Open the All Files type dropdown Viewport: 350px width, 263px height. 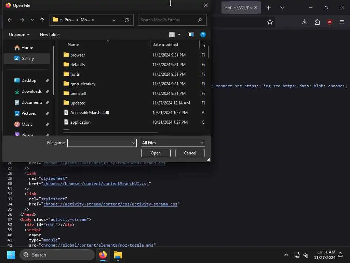173,143
